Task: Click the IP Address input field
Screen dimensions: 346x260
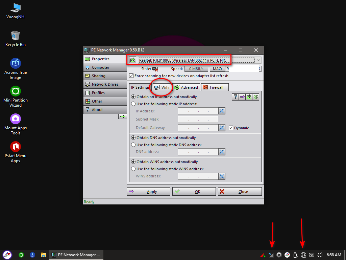Action: pos(198,111)
